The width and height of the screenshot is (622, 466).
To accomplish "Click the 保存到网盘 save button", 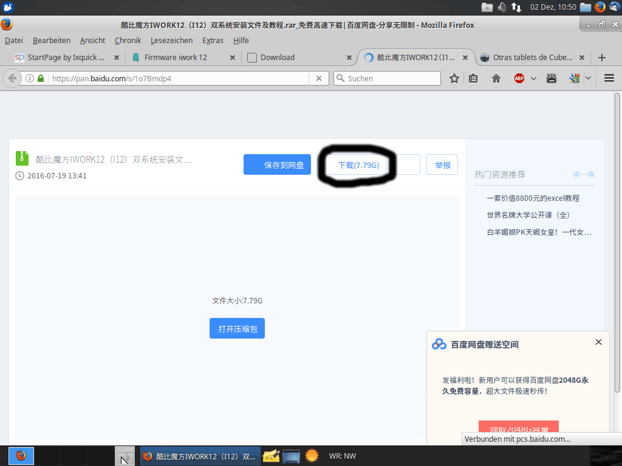I will pos(277,164).
